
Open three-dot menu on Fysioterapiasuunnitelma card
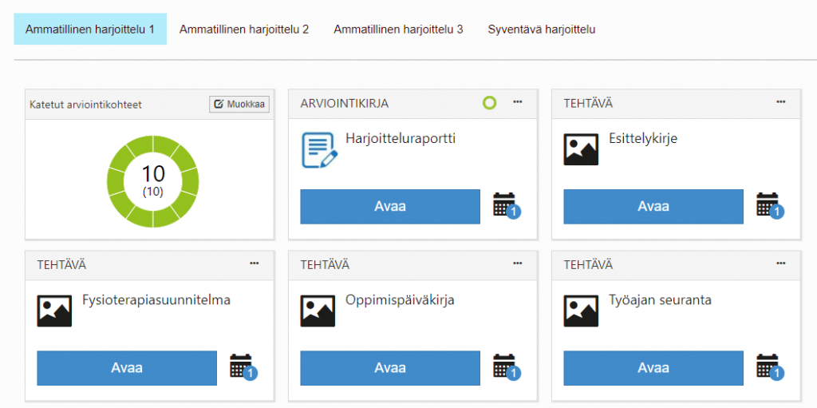pyautogui.click(x=254, y=263)
